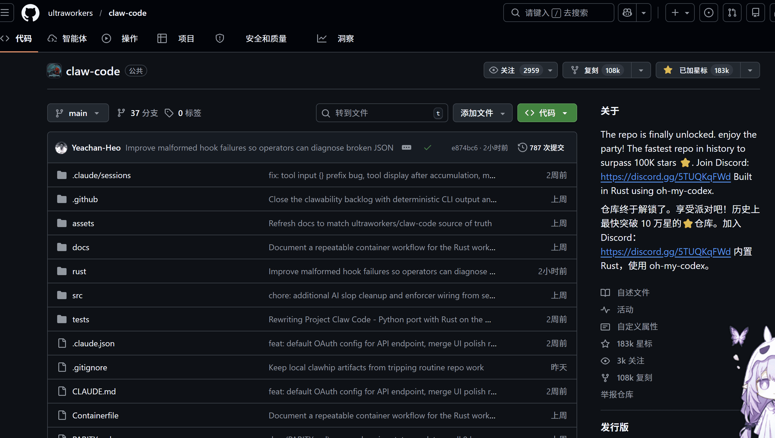Image resolution: width=775 pixels, height=438 pixels.
Task: Expand the Copilot dropdown arrow in header
Action: tap(643, 13)
